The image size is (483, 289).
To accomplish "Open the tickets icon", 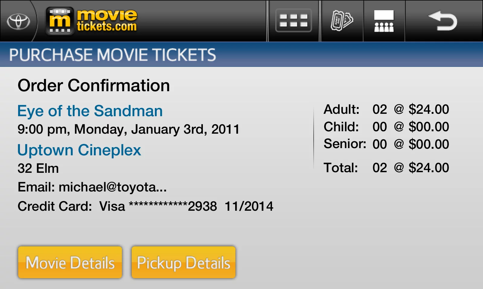I will coord(342,21).
